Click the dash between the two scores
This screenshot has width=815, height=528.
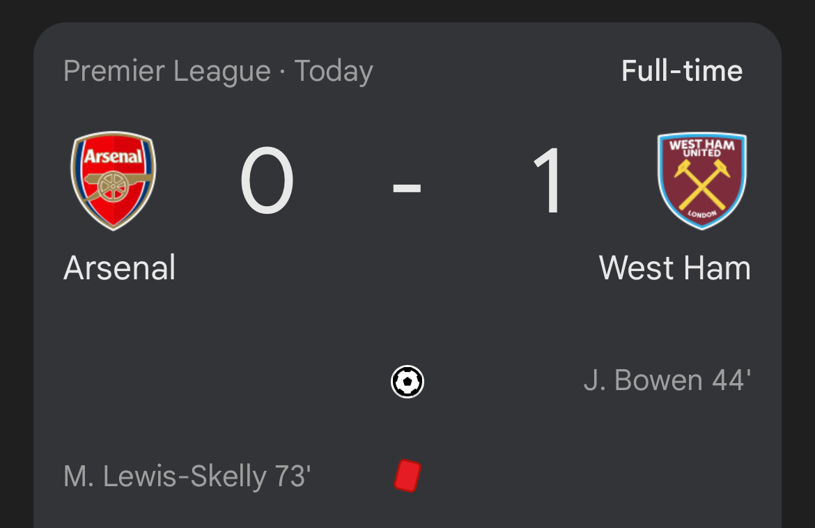407,187
